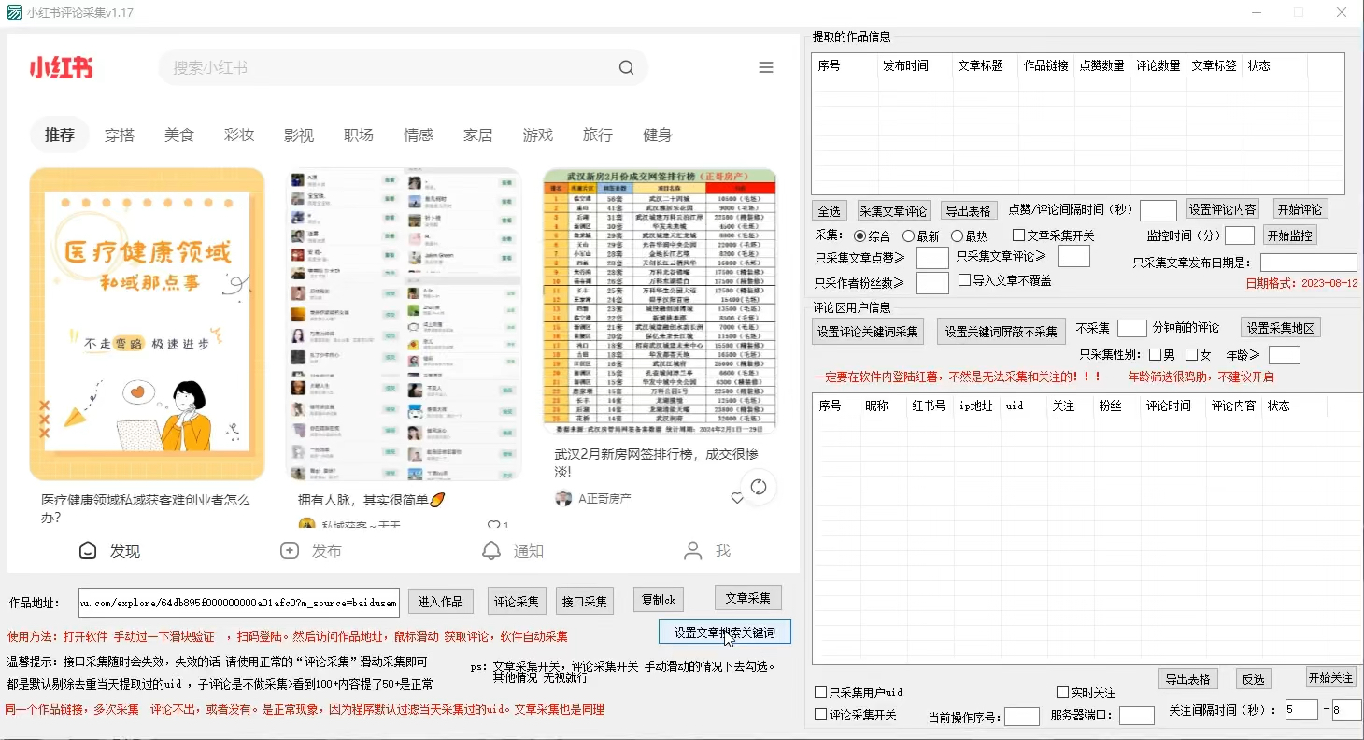The width and height of the screenshot is (1364, 740).
Task: Click the 发现 bottom nav icon
Action: pyautogui.click(x=88, y=550)
